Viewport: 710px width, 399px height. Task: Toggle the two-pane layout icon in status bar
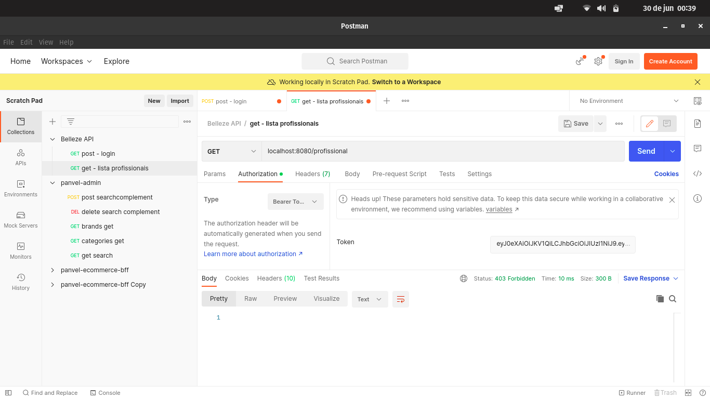[x=688, y=393]
